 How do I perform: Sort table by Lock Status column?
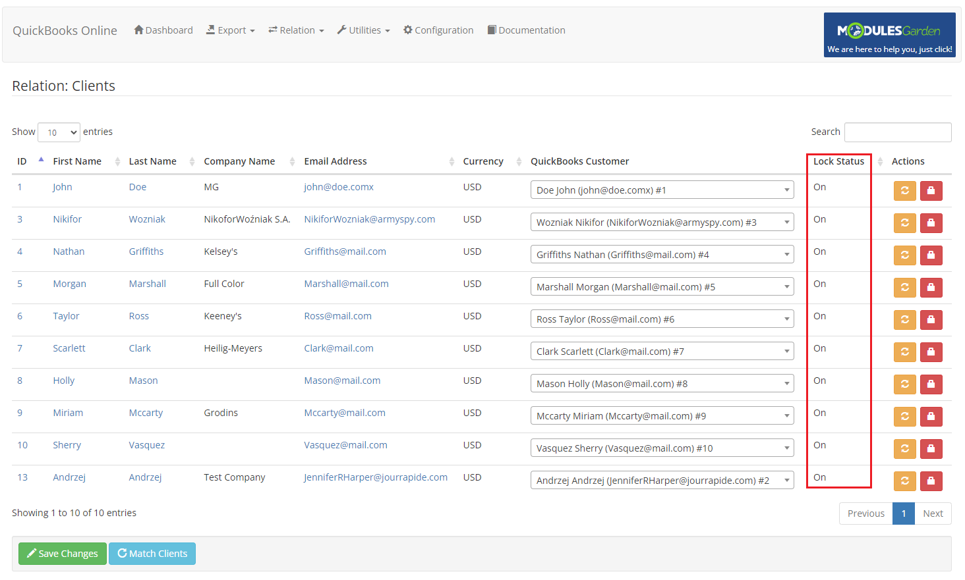[847, 161]
